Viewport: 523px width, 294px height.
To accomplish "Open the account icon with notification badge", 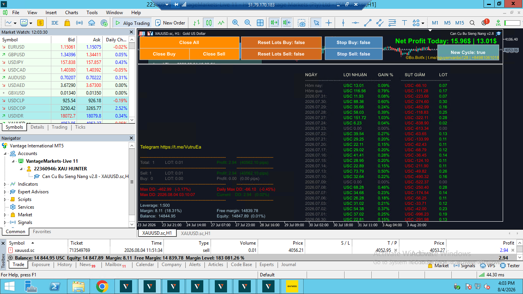I will [485, 23].
